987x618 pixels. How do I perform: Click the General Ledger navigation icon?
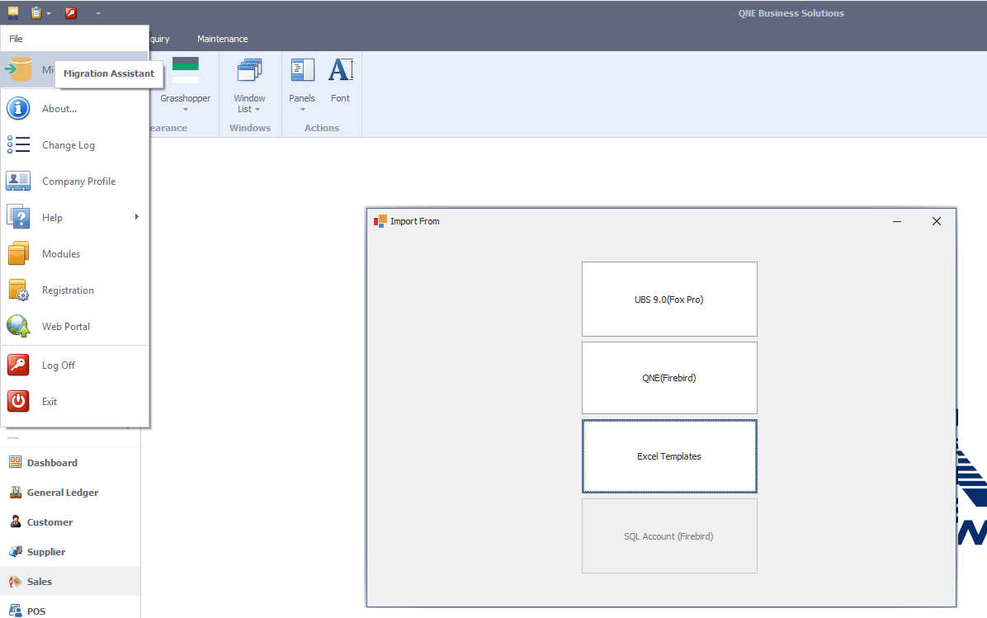pos(15,492)
